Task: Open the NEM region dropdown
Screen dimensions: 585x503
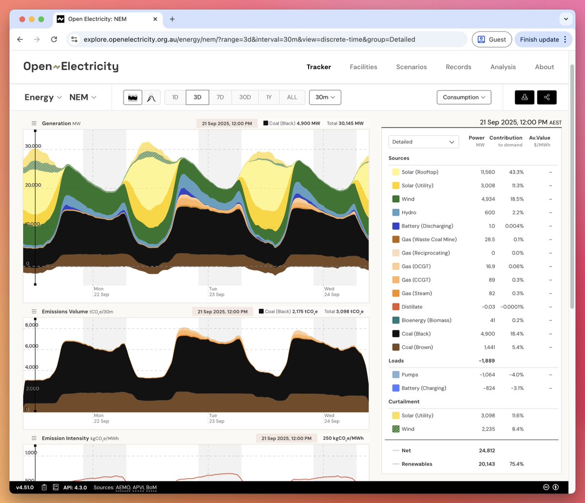Action: 83,97
